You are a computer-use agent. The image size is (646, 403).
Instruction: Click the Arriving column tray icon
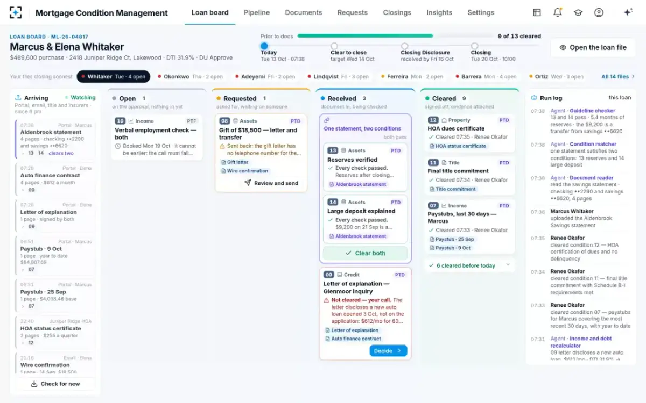[18, 98]
